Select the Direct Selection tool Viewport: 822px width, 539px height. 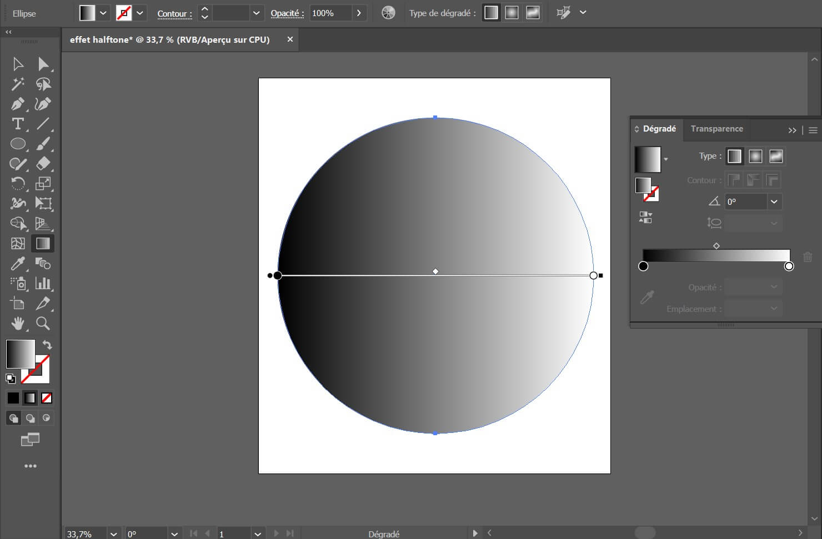click(x=43, y=64)
